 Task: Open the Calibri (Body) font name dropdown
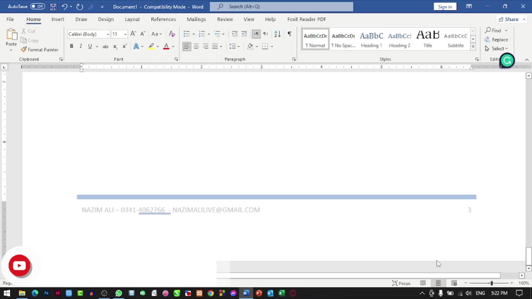[108, 34]
